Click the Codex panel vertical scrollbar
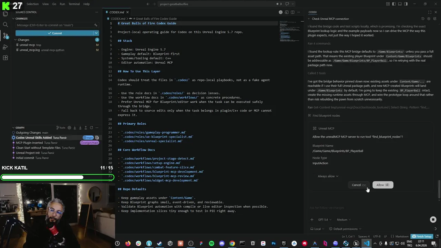 (439, 189)
